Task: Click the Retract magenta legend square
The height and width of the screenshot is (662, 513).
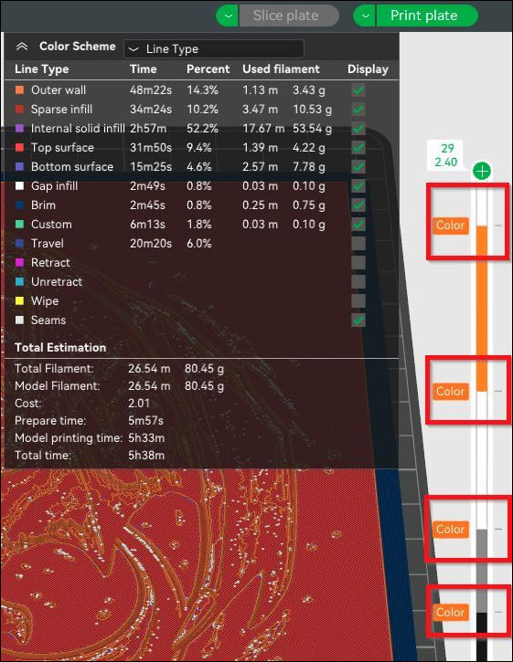Action: (x=19, y=263)
